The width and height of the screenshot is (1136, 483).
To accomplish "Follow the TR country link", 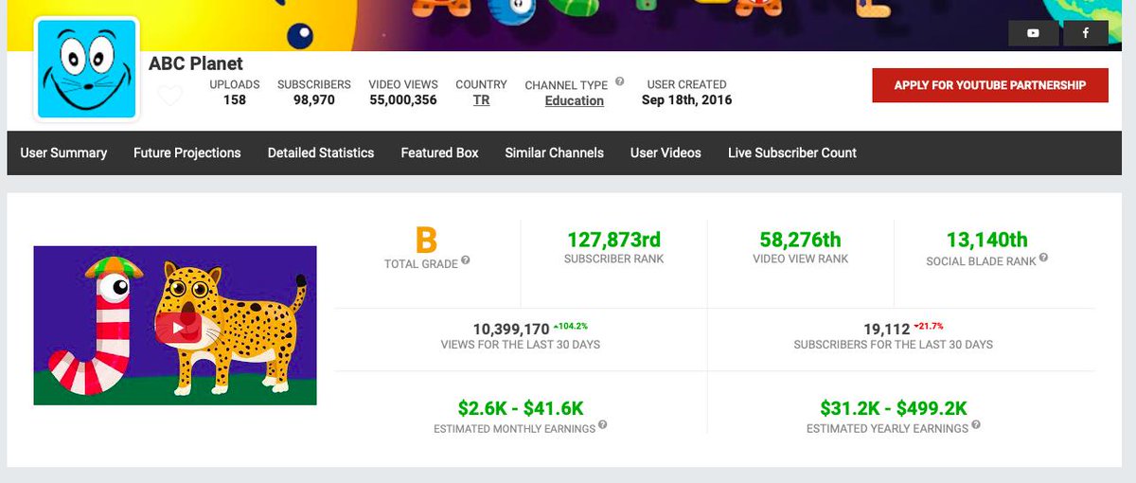I will pos(482,99).
